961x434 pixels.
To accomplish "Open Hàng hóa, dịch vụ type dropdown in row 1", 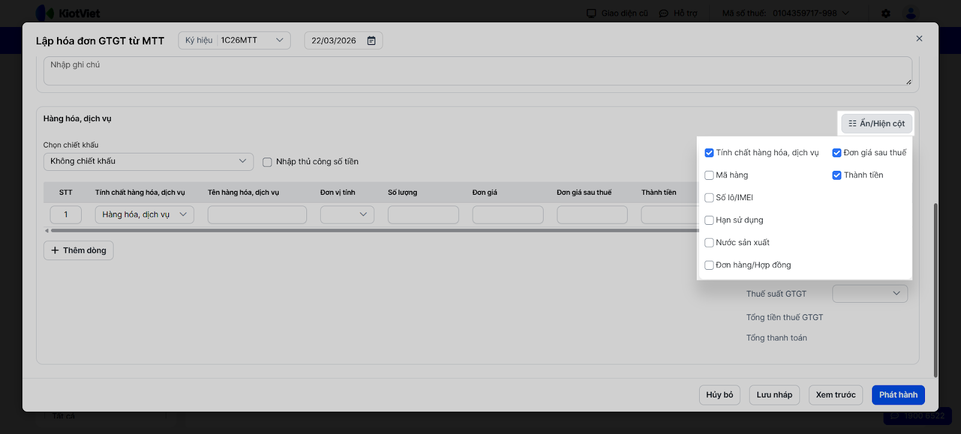I will coord(144,215).
